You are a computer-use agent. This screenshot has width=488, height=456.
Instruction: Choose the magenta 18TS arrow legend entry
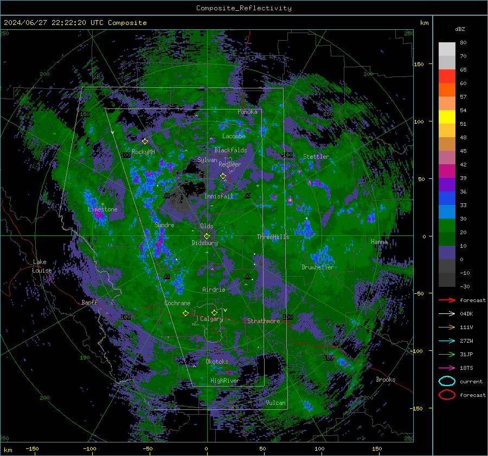coord(447,368)
